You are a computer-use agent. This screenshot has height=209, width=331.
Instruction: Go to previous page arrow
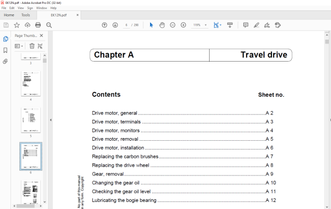click(x=104, y=25)
